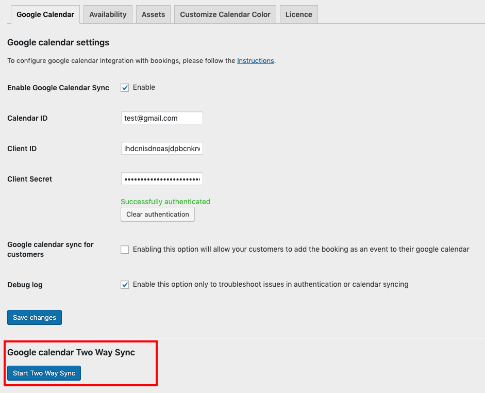
Task: Click the Calendar ID input field
Action: [x=162, y=118]
